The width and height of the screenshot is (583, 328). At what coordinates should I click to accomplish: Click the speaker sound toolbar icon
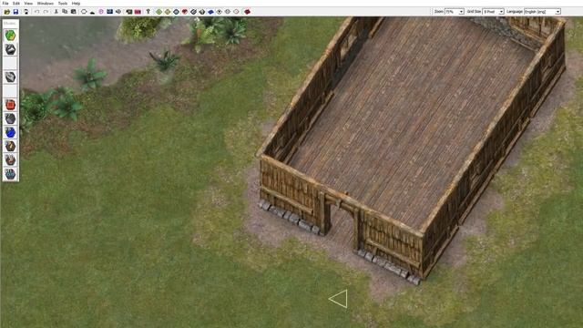click(x=118, y=12)
